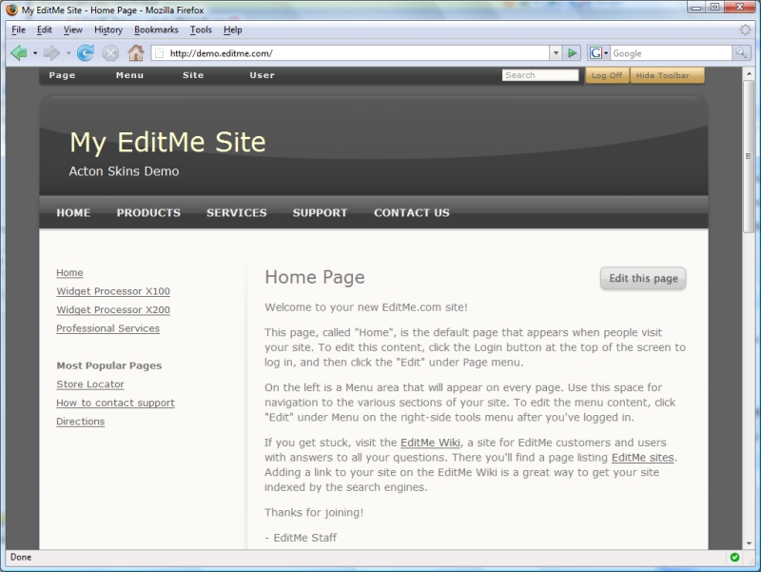The height and width of the screenshot is (572, 761).
Task: Go to SUPPORT navigation tab
Action: point(320,212)
